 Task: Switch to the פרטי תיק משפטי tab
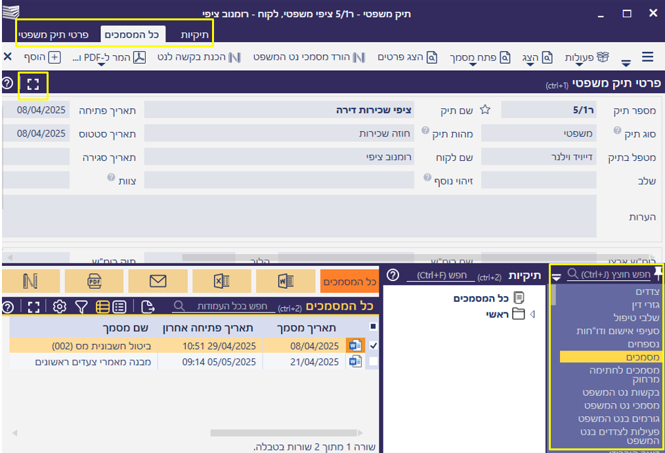pyautogui.click(x=53, y=35)
